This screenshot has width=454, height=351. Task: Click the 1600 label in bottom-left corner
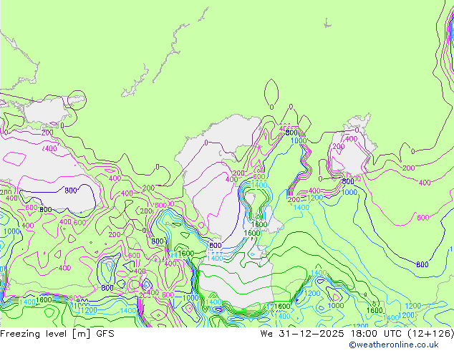pos(44,300)
